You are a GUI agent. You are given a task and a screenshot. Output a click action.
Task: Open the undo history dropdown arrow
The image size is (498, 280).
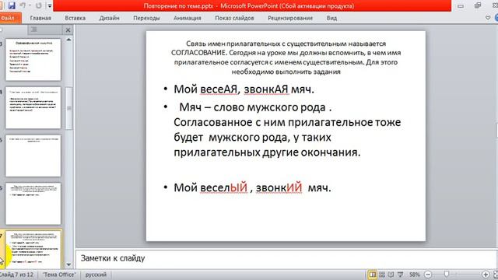tap(30, 5)
